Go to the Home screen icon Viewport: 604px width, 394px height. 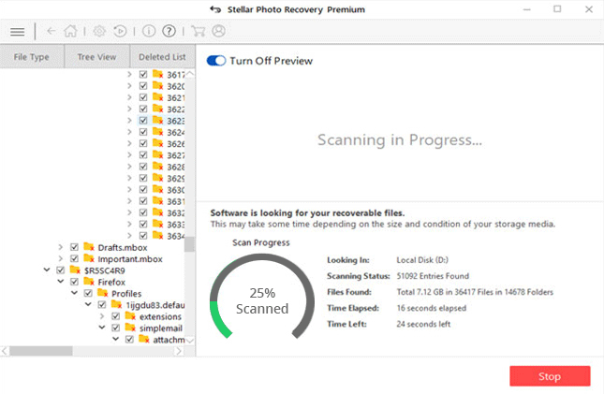[70, 31]
